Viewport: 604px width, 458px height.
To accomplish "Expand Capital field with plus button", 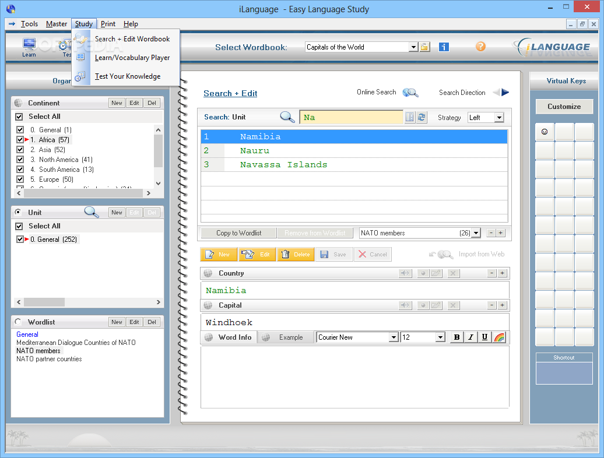I will pyautogui.click(x=503, y=305).
